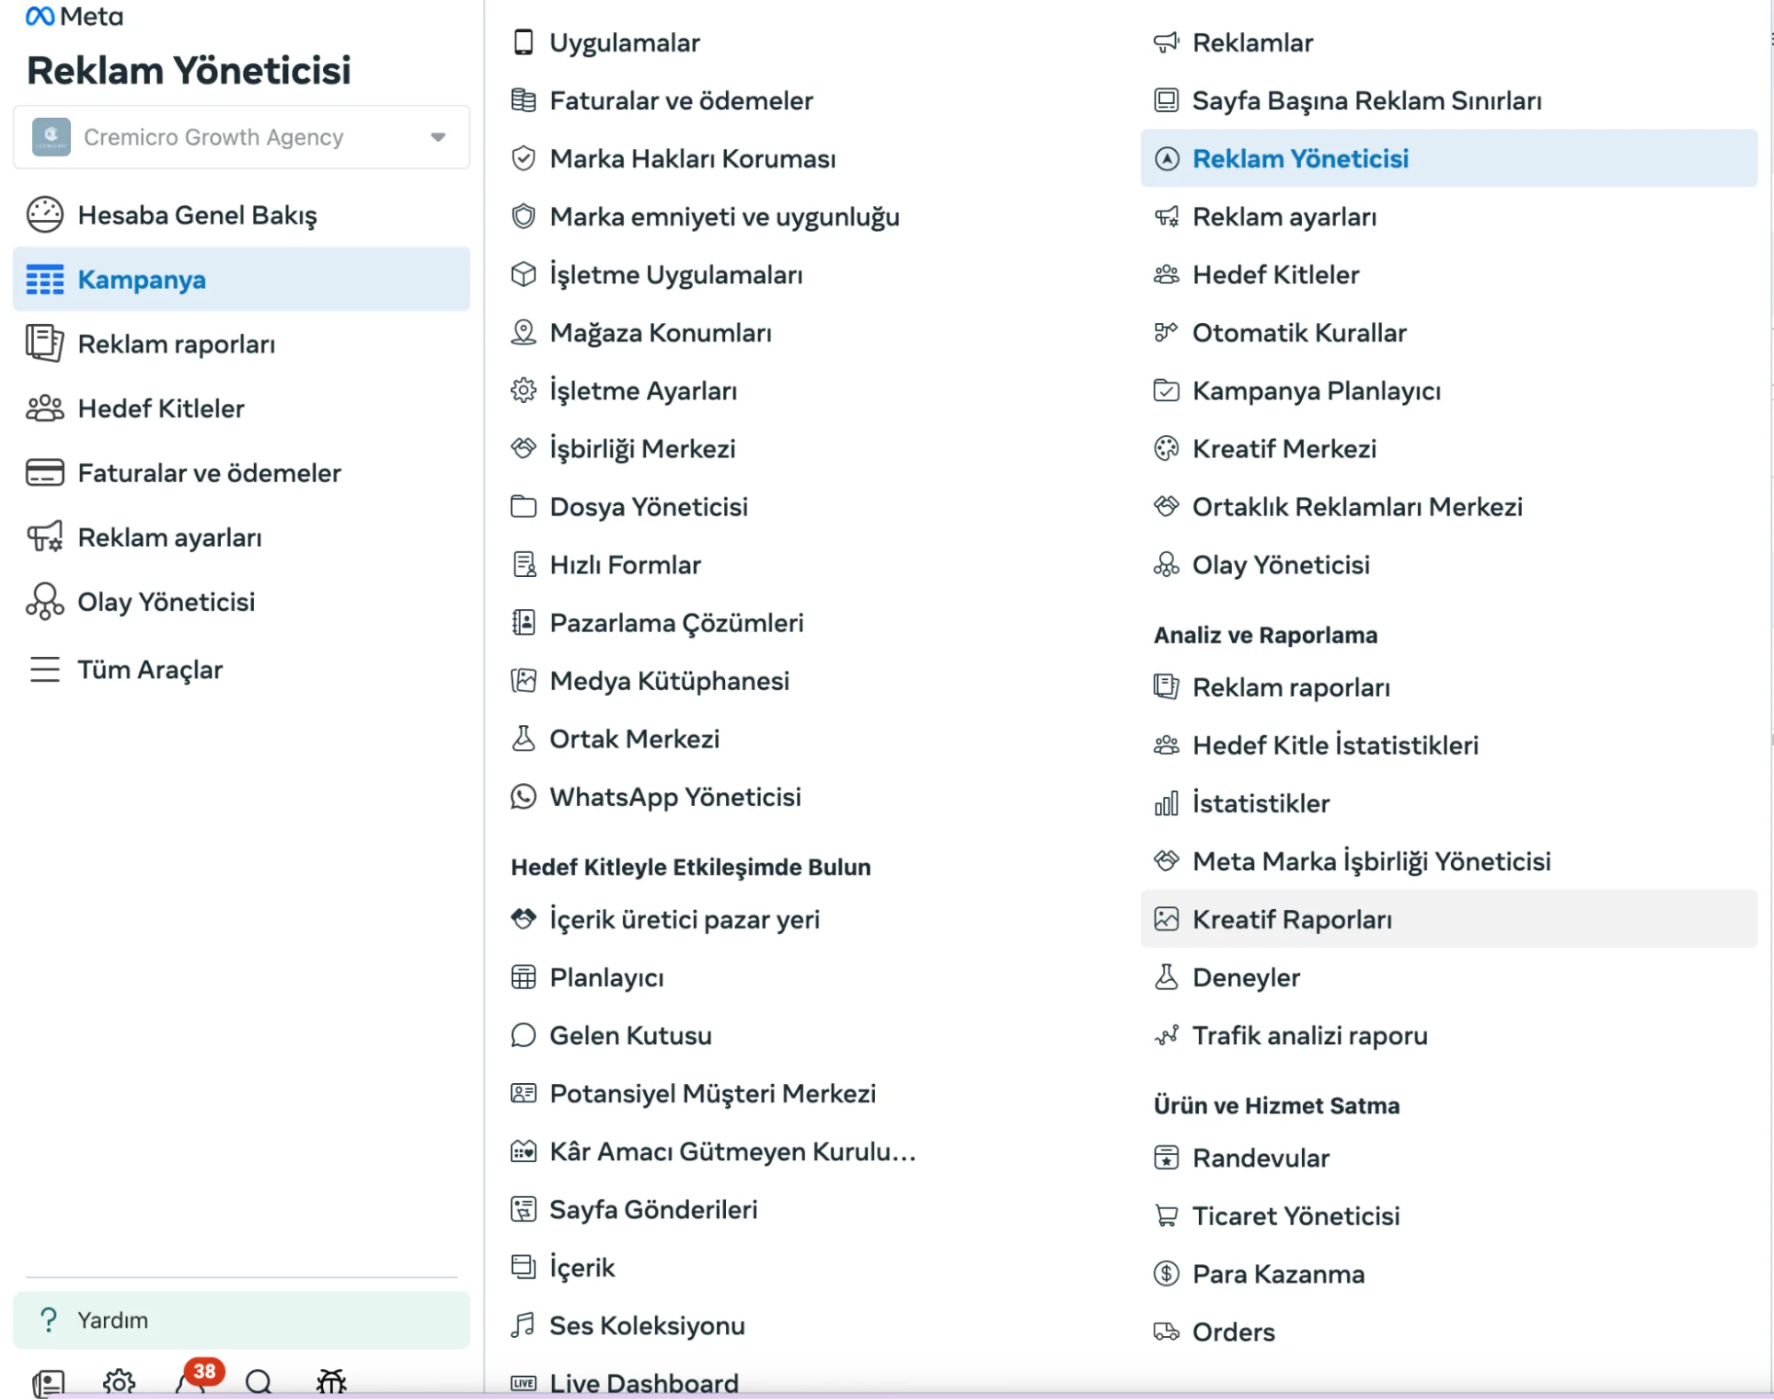
Task: Open Kreatif Raporları
Action: point(1448,920)
